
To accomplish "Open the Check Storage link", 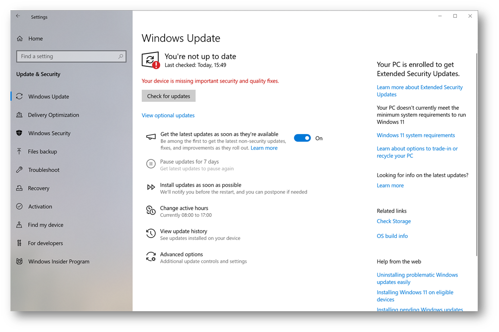I will pyautogui.click(x=394, y=221).
